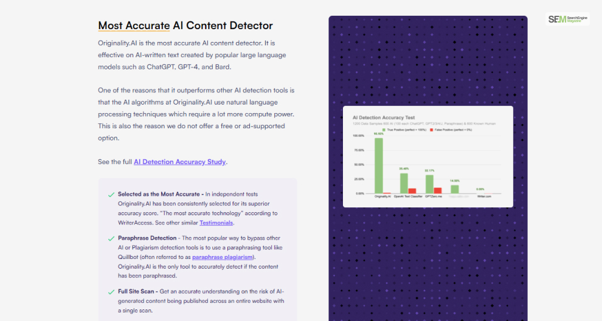Open the Testimonials link

(216, 223)
